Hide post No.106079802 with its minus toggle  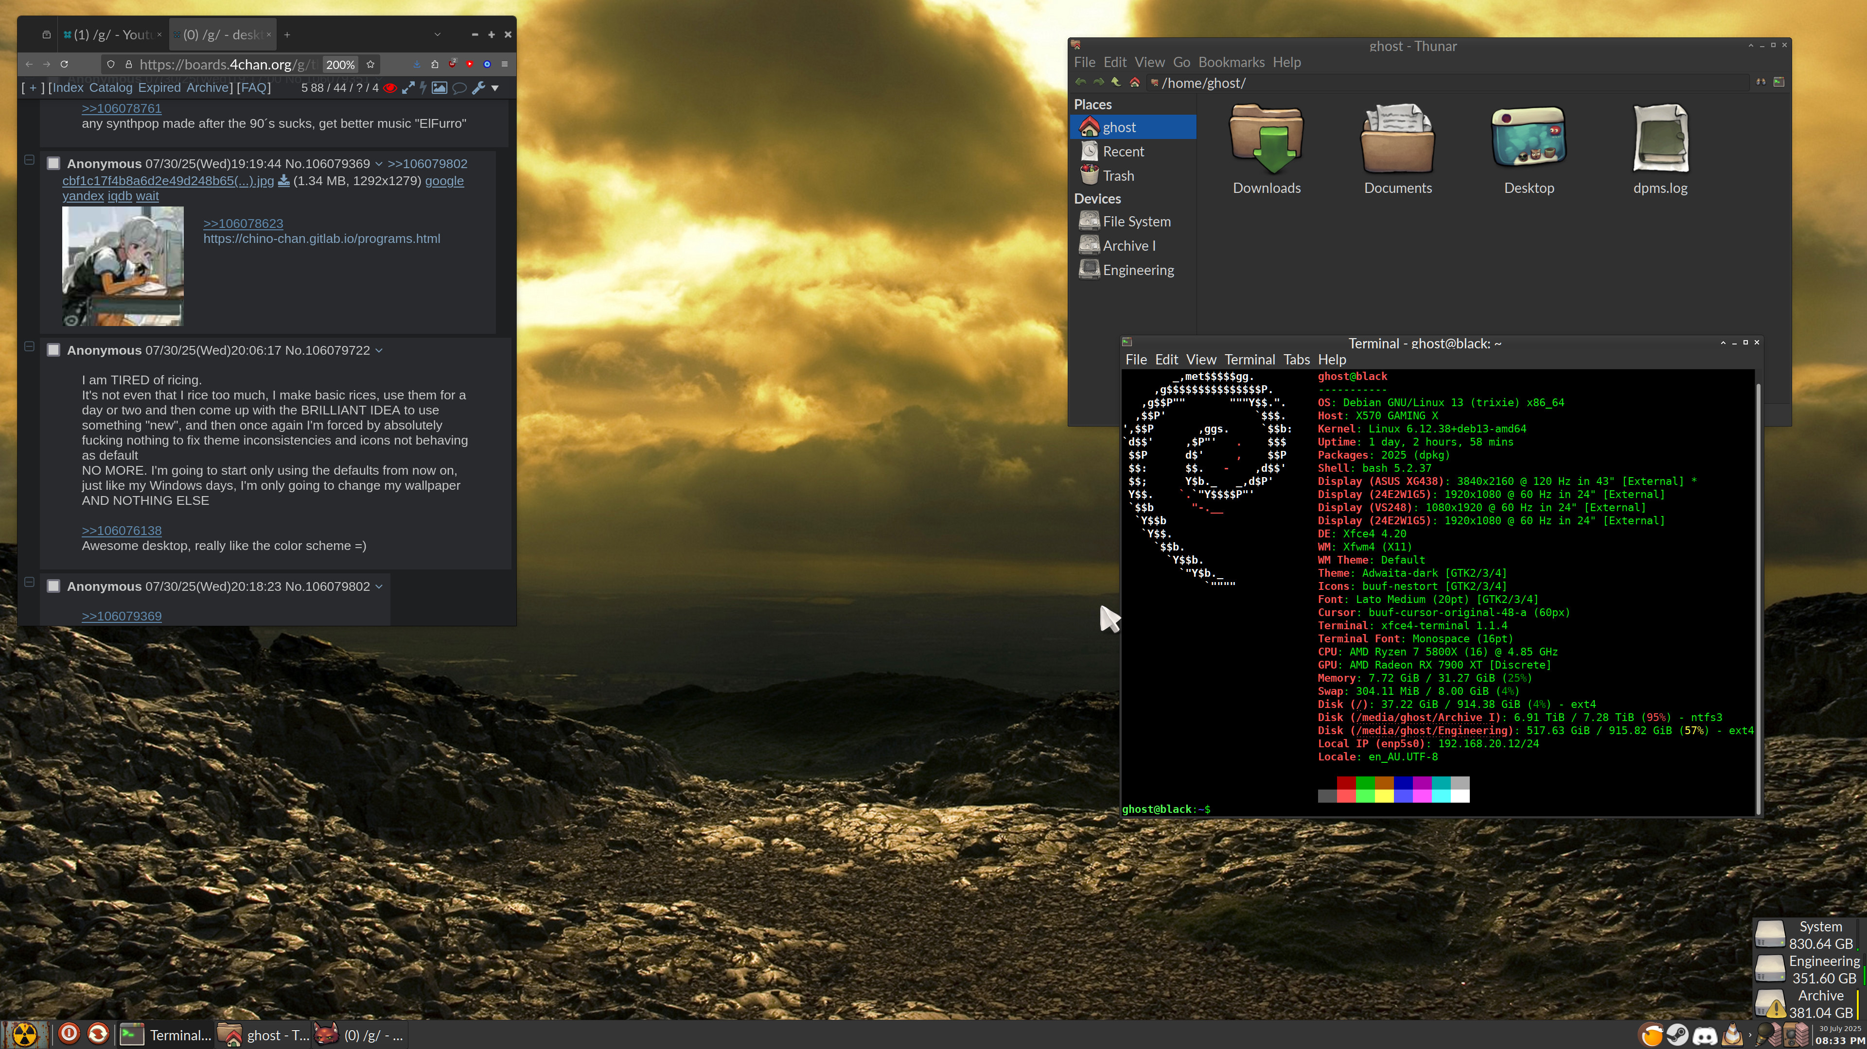tap(29, 582)
